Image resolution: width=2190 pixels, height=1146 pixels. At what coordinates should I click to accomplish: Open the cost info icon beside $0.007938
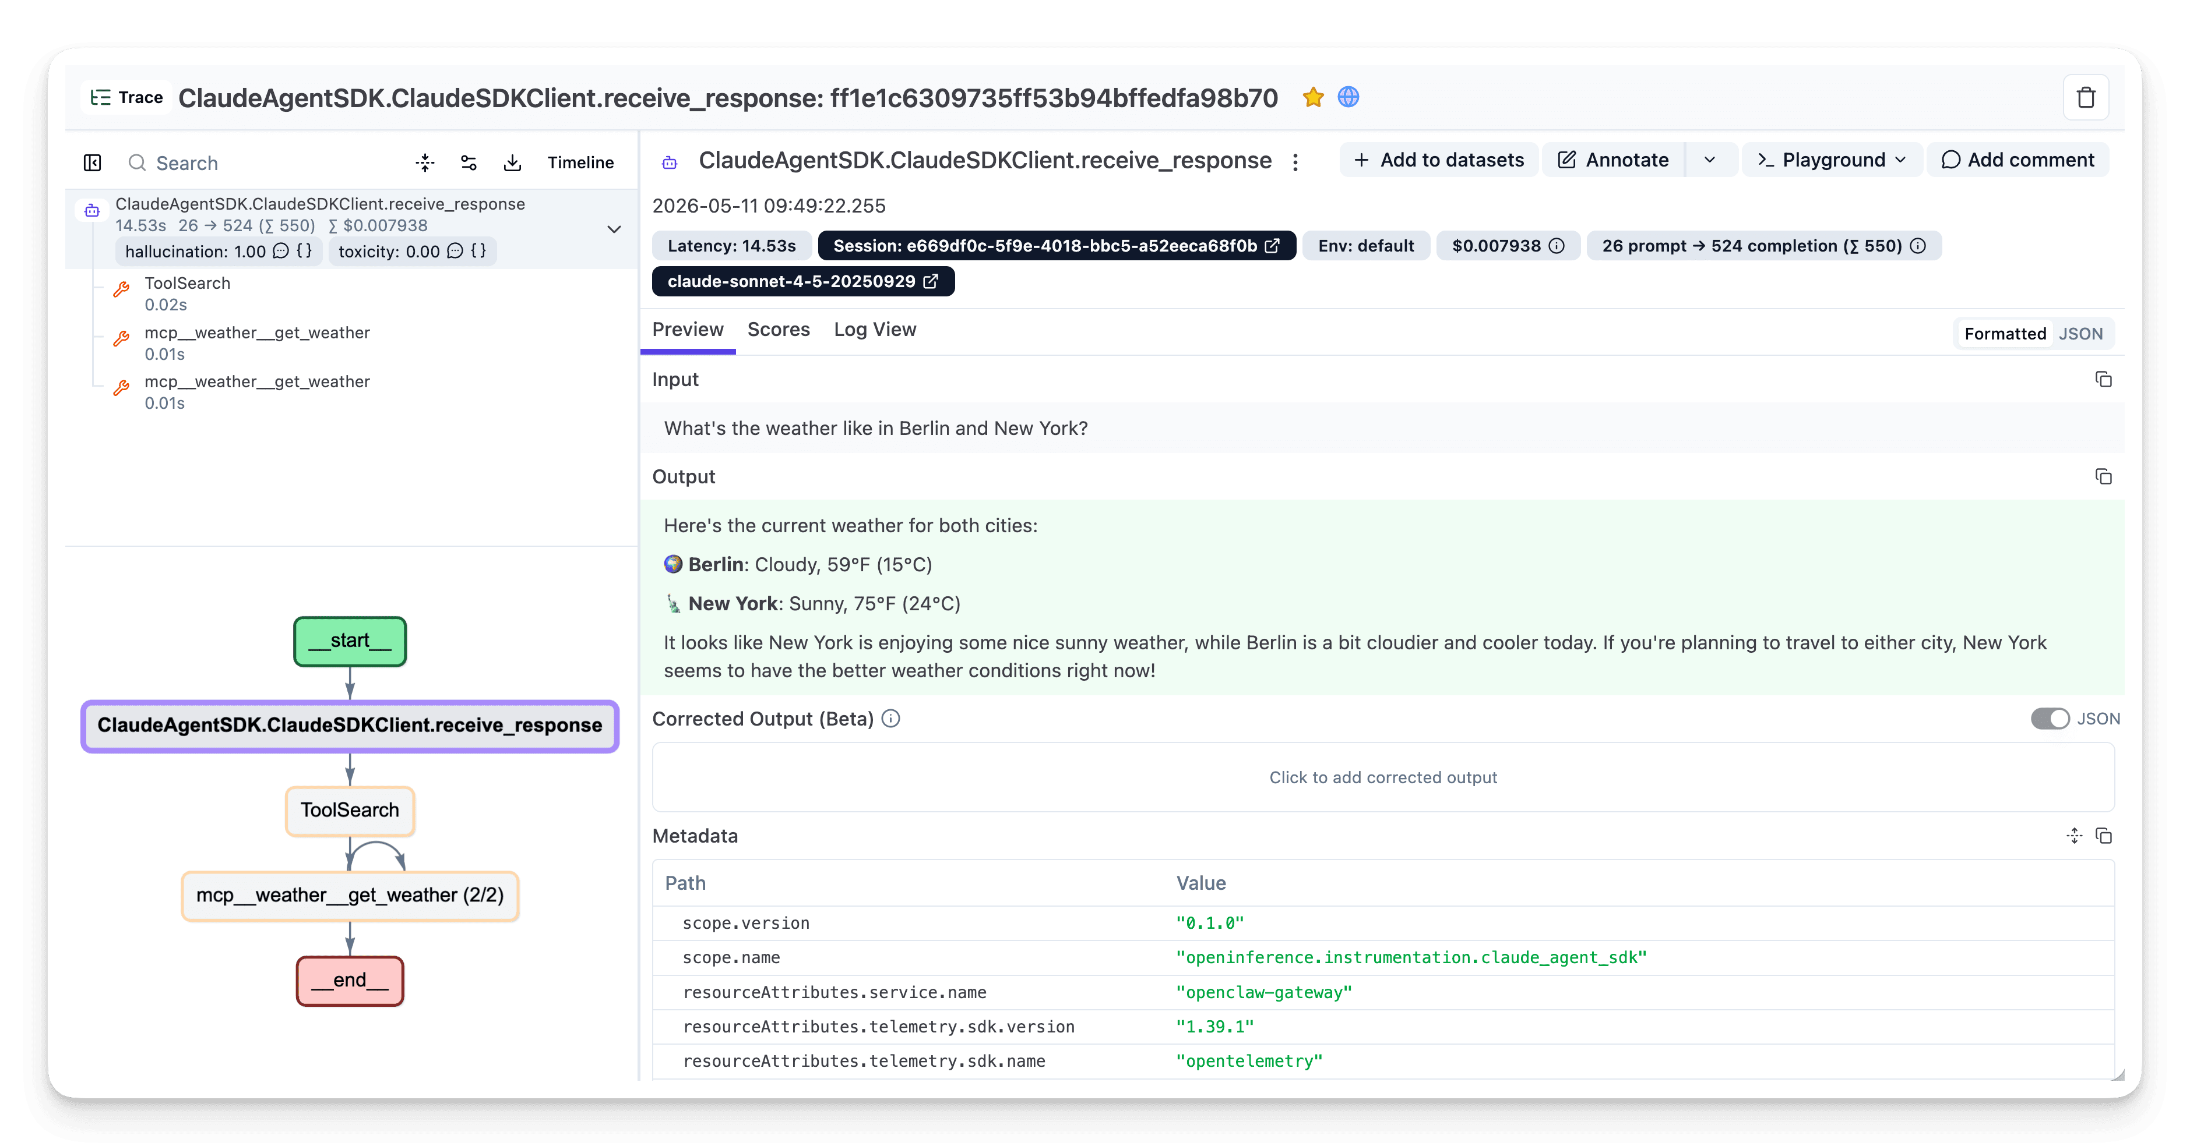tap(1556, 246)
